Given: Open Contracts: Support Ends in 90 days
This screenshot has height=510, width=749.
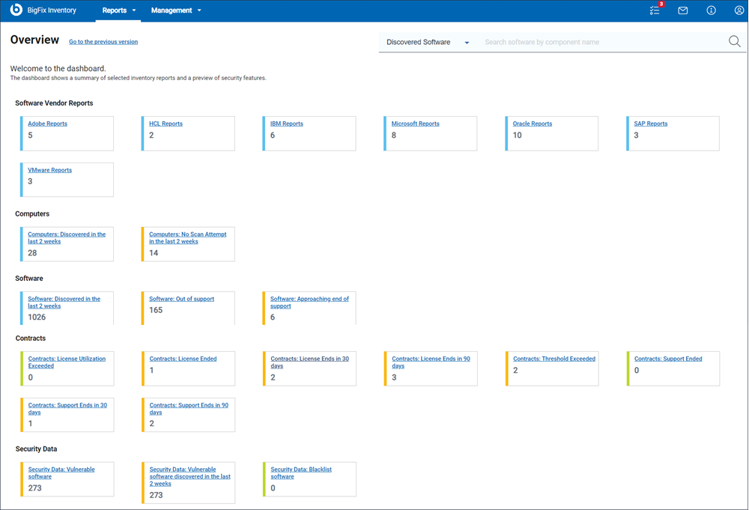Looking at the screenshot, I should click(x=189, y=409).
